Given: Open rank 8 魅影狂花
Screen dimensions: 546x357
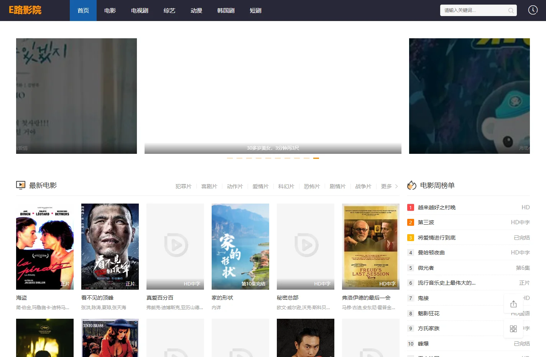Looking at the screenshot, I should point(429,313).
